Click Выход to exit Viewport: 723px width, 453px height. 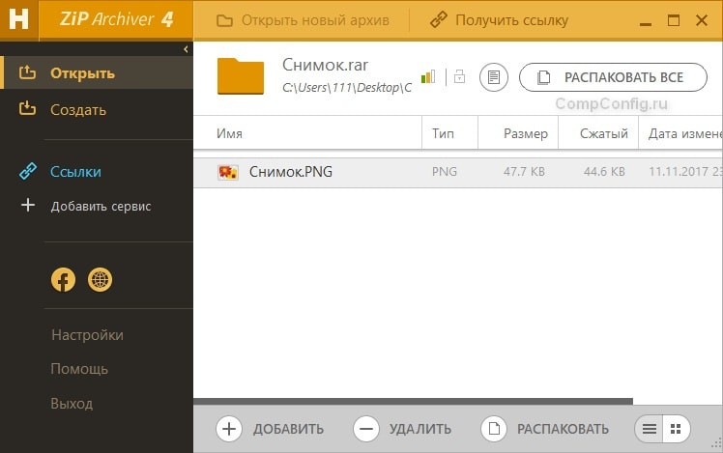(x=72, y=404)
